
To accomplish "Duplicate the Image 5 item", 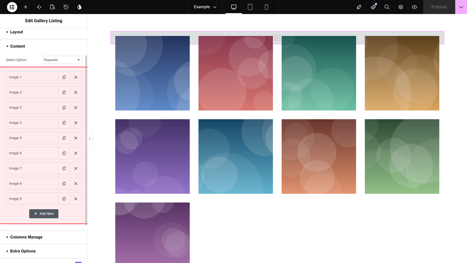I will click(64, 138).
